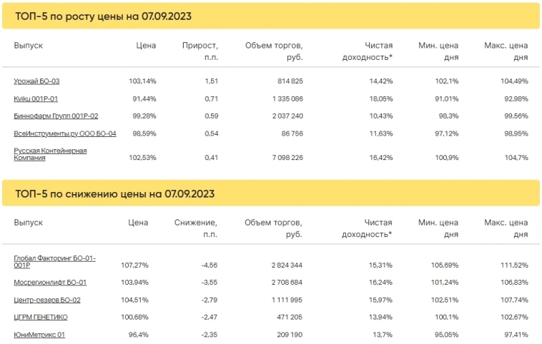Select the ВсеИнструменты.ру ООО БО-04 link
The height and width of the screenshot is (344, 542).
(65, 133)
